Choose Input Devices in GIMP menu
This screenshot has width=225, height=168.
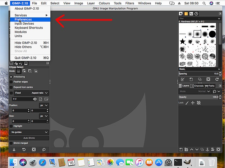point(30,24)
